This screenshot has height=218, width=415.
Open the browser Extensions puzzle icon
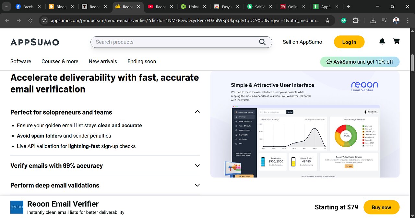coord(356,20)
